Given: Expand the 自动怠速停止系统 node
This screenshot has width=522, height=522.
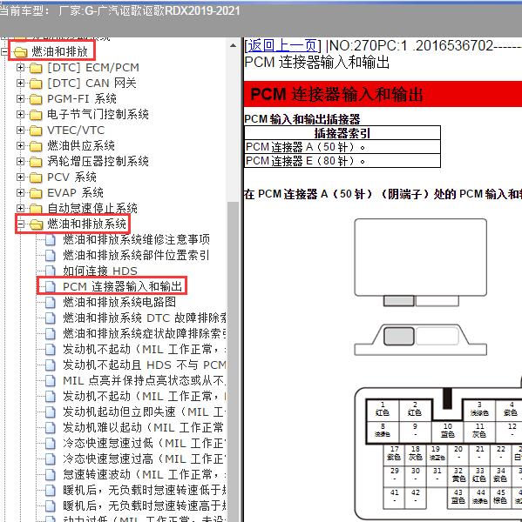Looking at the screenshot, I should [x=20, y=209].
